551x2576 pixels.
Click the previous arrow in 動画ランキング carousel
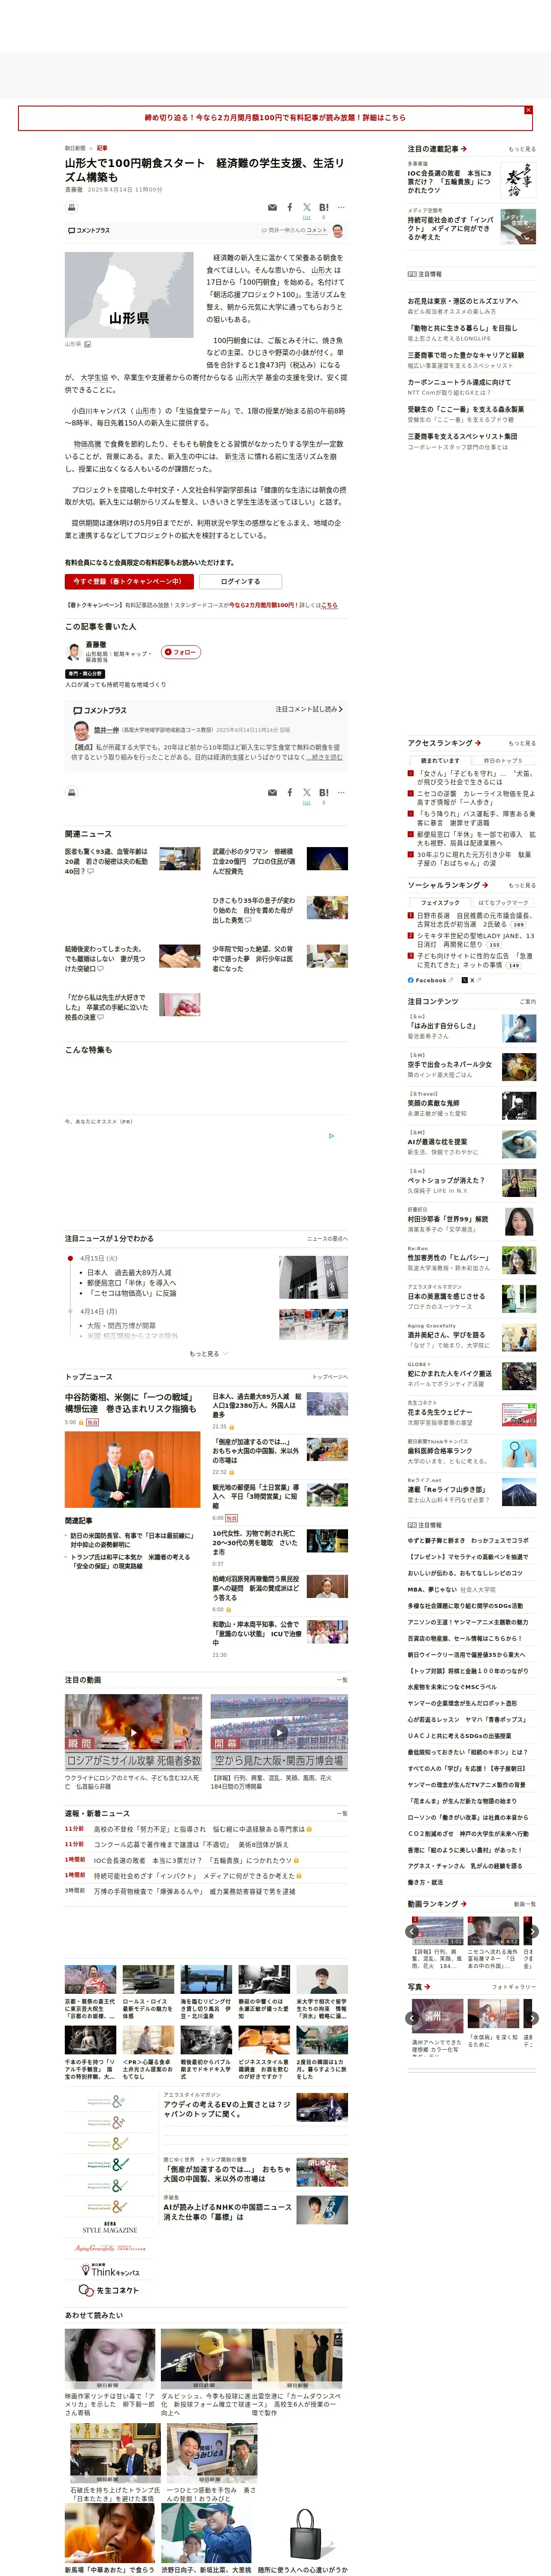(x=412, y=1931)
